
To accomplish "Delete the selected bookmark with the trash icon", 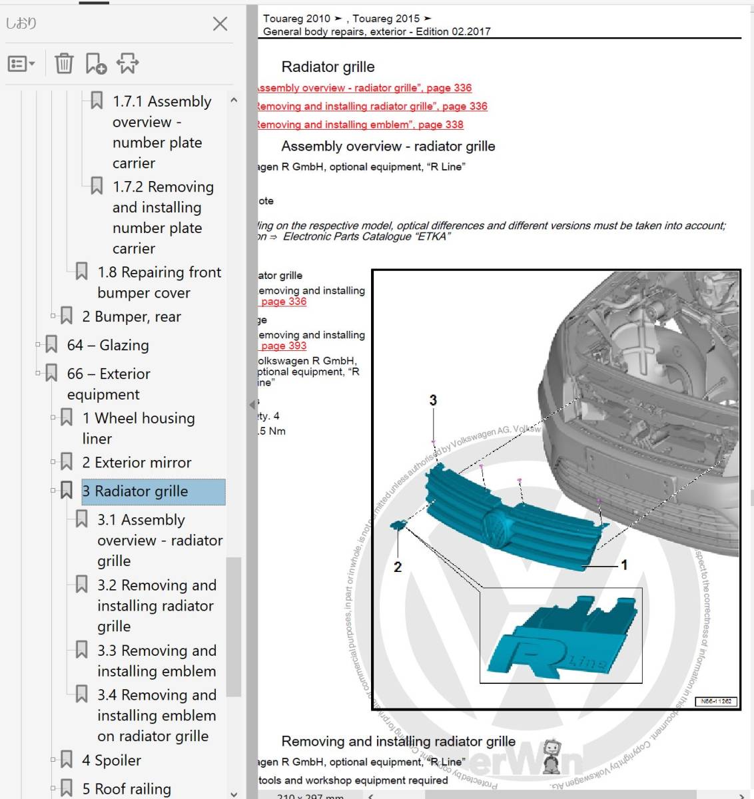I will (64, 63).
